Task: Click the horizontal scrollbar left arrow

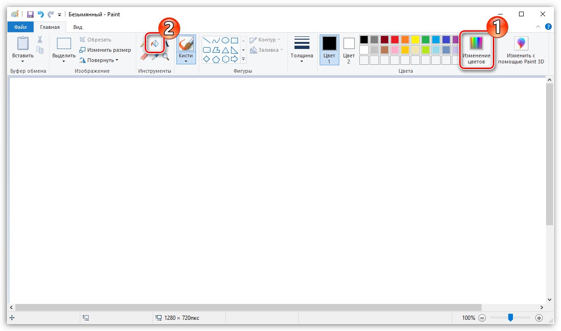Action: point(12,307)
